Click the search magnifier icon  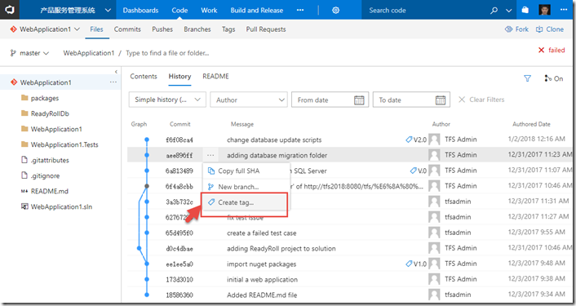click(x=494, y=11)
